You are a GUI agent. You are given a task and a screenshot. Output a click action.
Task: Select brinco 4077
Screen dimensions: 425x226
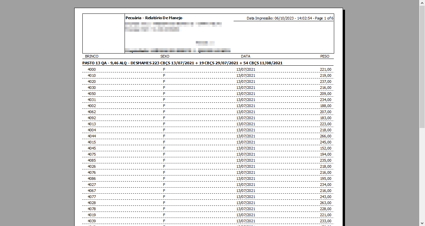pyautogui.click(x=92, y=197)
